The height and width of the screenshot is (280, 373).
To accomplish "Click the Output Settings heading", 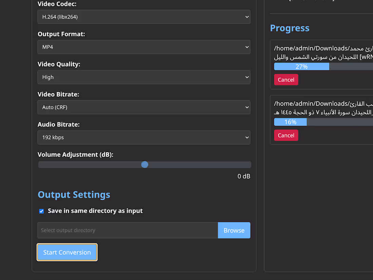I will click(x=74, y=194).
